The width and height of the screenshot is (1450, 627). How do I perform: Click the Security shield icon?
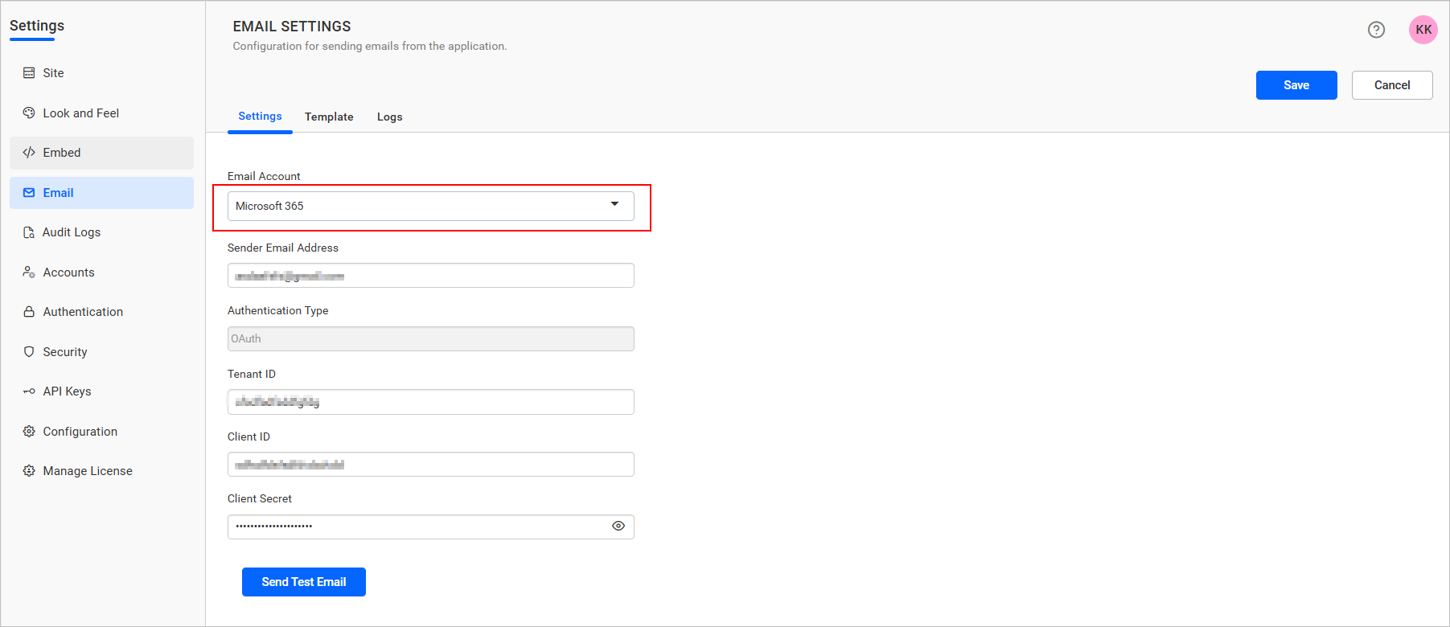pyautogui.click(x=29, y=352)
